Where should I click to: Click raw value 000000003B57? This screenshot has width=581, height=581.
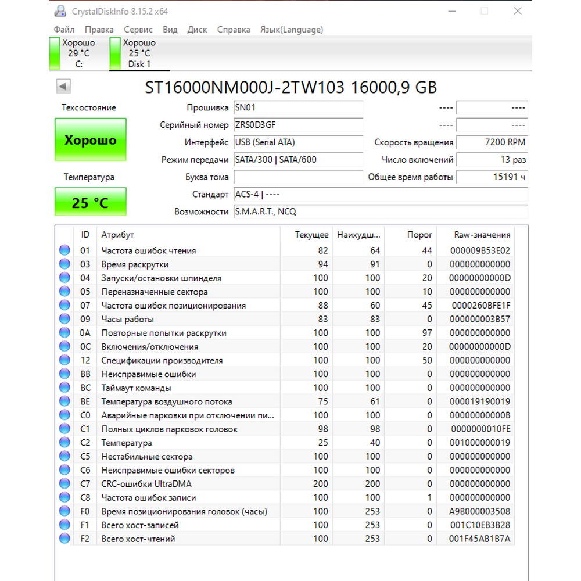(x=480, y=319)
